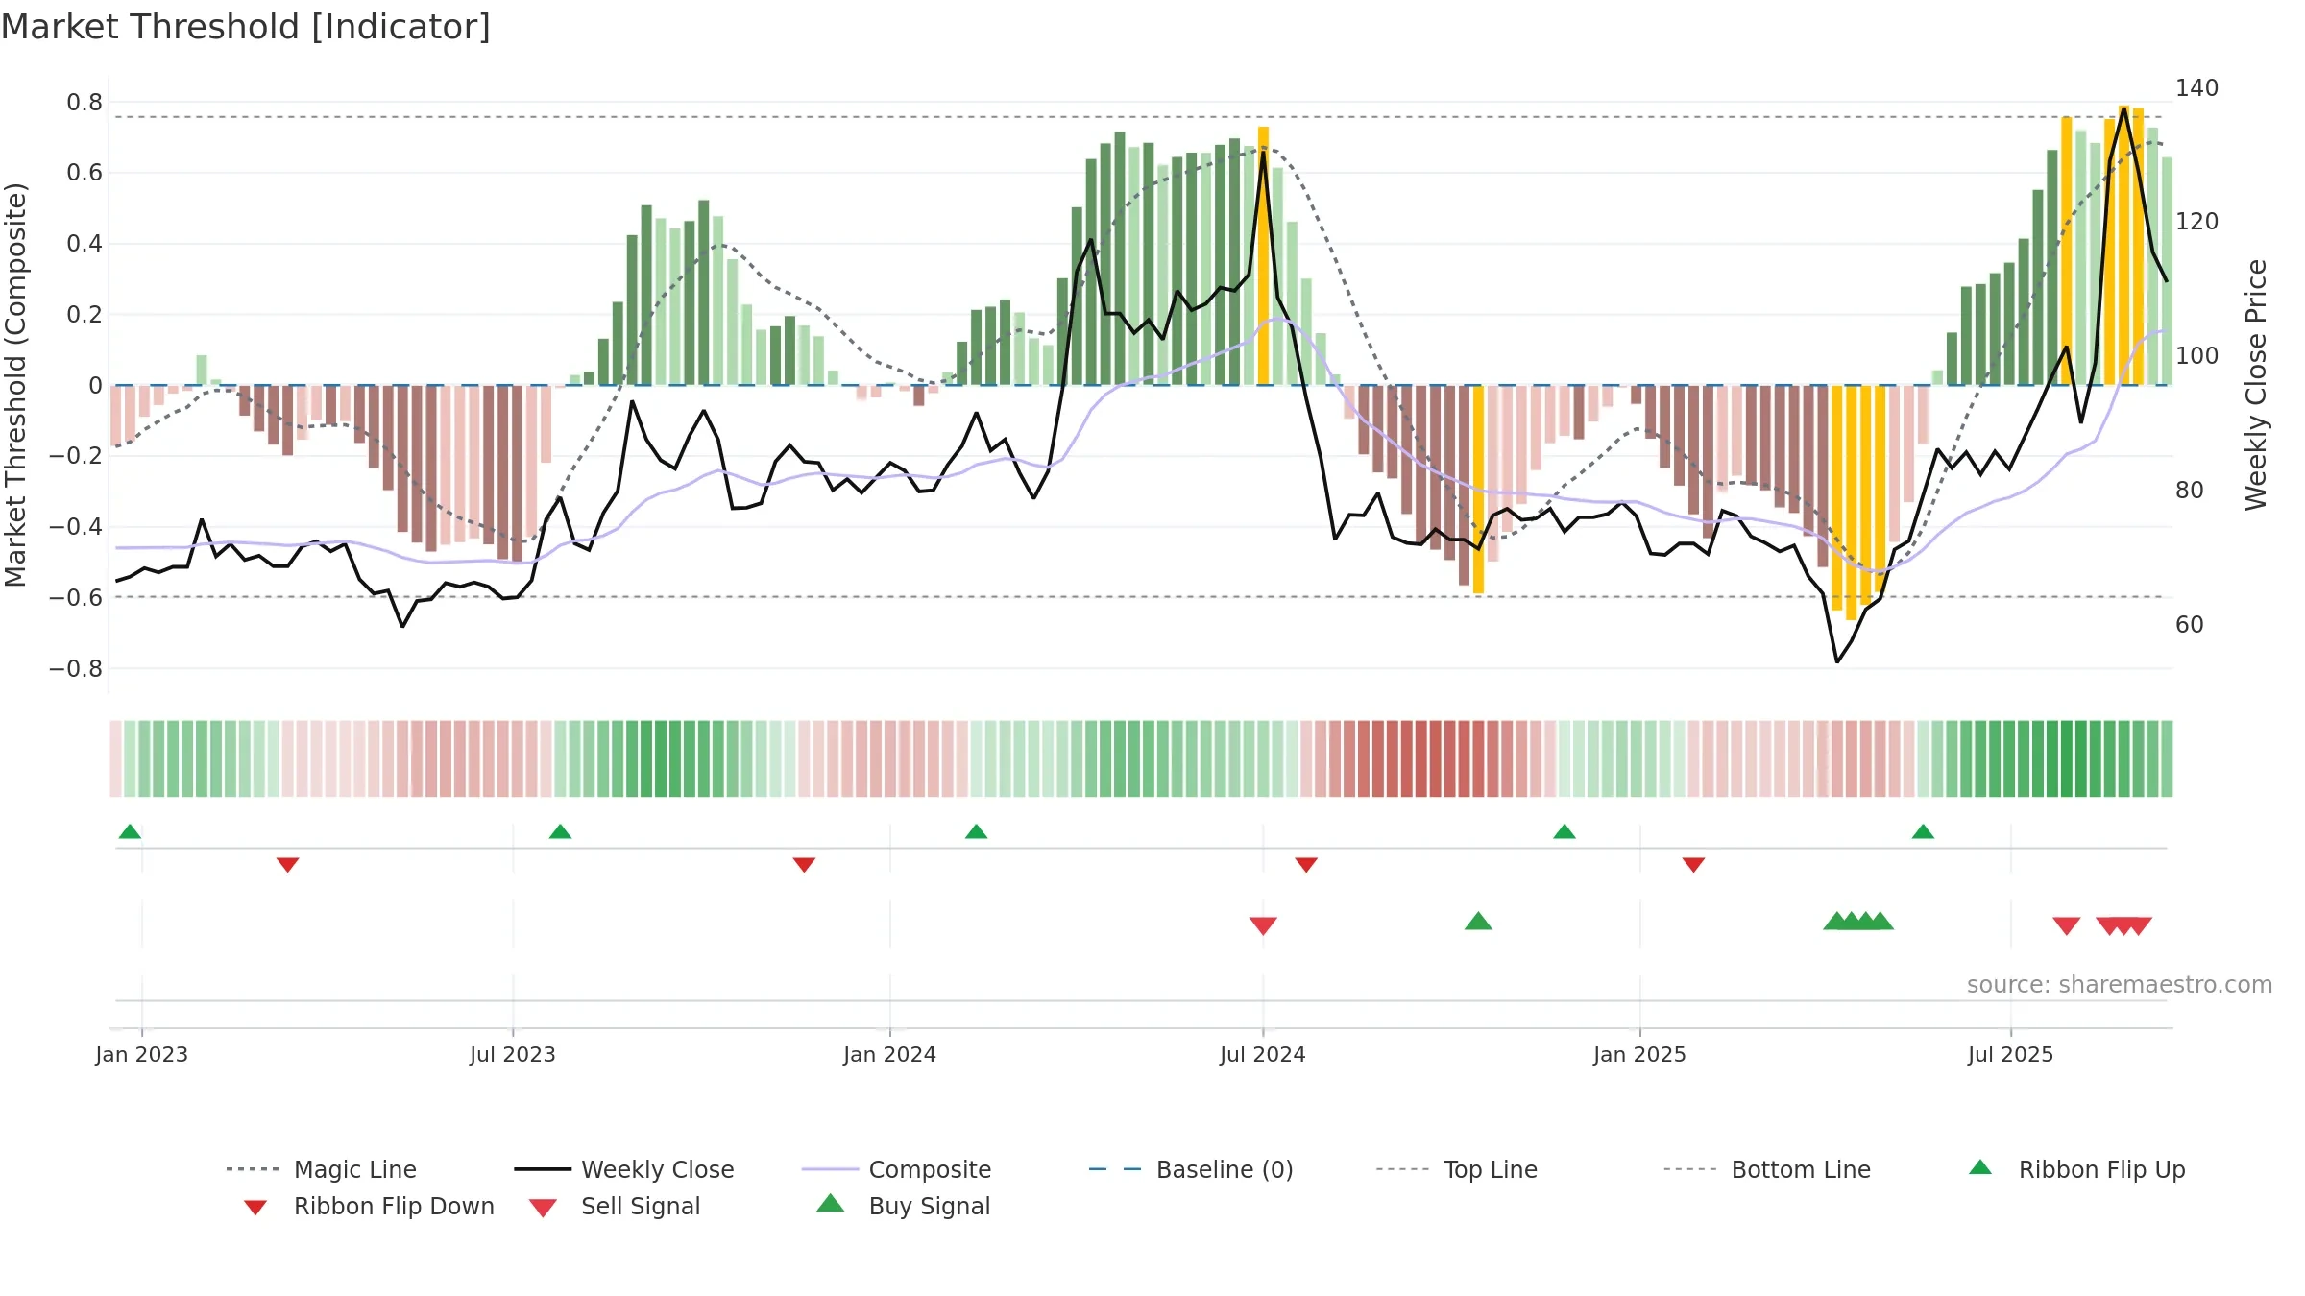2305x1296 pixels.
Task: Toggle the Top Line legend entry
Action: [x=1457, y=1169]
